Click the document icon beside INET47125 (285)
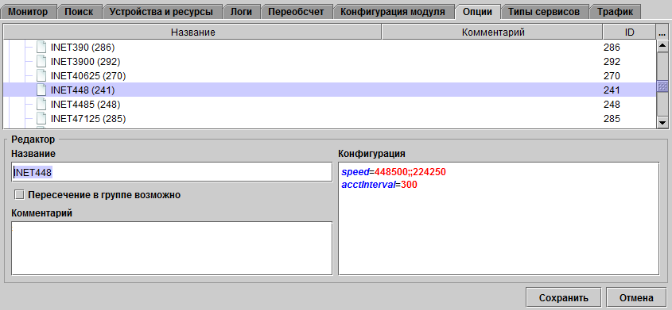The height and width of the screenshot is (310, 672). click(41, 118)
